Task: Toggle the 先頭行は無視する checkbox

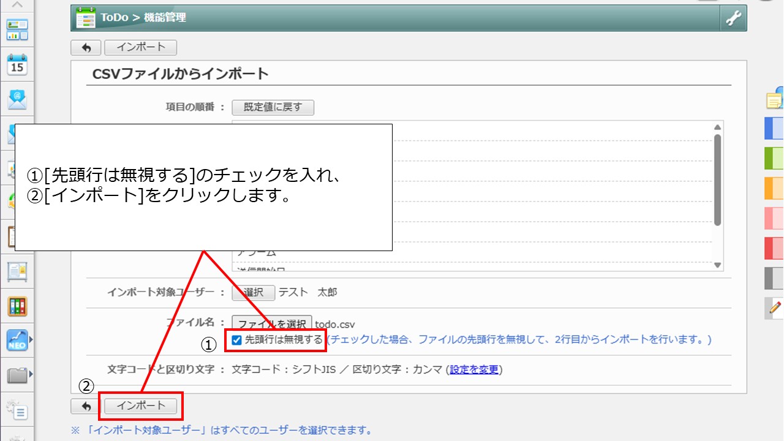Action: 237,340
